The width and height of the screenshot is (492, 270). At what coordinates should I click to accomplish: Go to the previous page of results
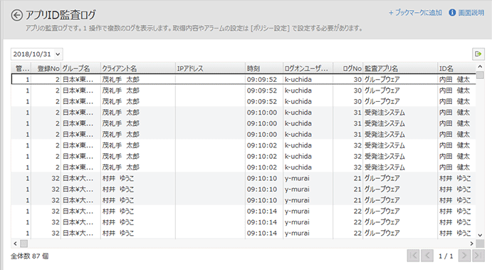[427, 256]
